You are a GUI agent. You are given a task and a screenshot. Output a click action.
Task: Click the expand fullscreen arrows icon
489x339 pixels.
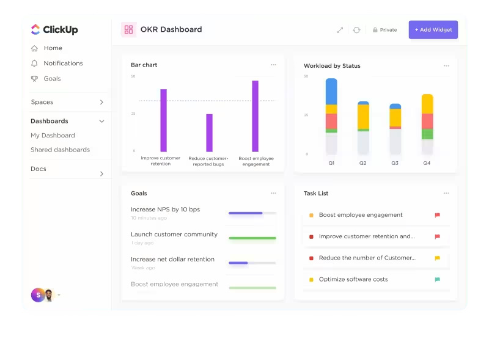[340, 30]
